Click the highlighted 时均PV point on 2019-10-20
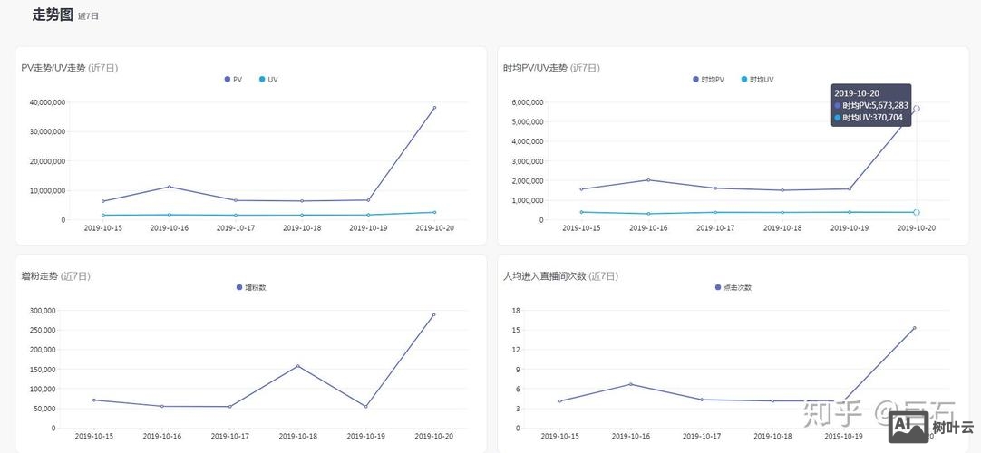This screenshot has width=981, height=453. [916, 109]
